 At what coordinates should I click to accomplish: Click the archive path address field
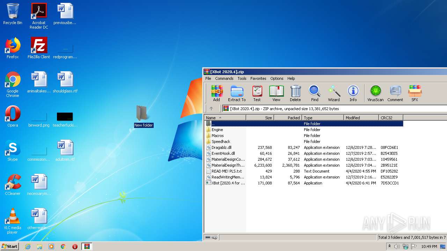pyautogui.click(x=335, y=108)
